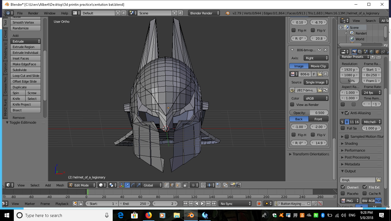Disable the Anti-Aliasing checkbox

[x=347, y=113]
